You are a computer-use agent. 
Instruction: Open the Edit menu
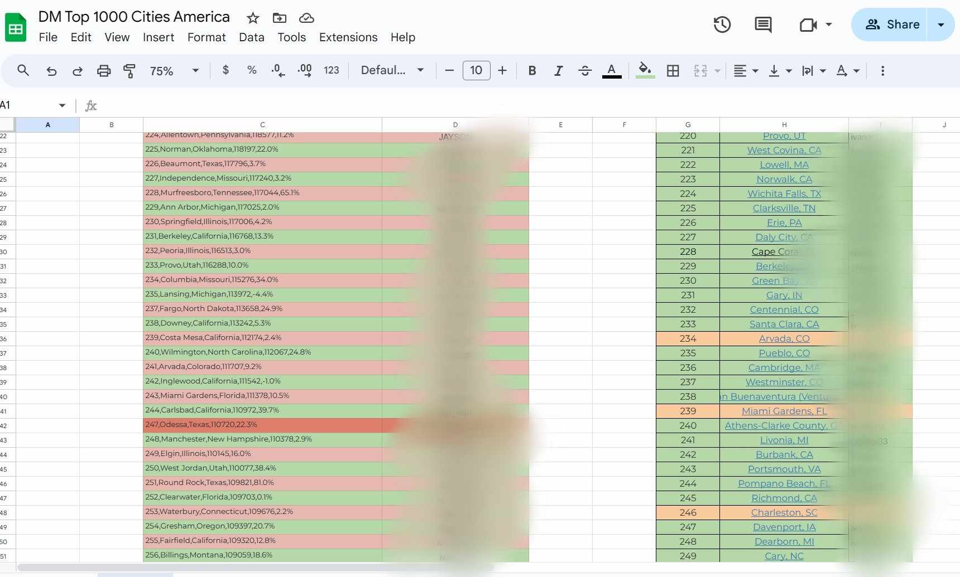pyautogui.click(x=81, y=37)
